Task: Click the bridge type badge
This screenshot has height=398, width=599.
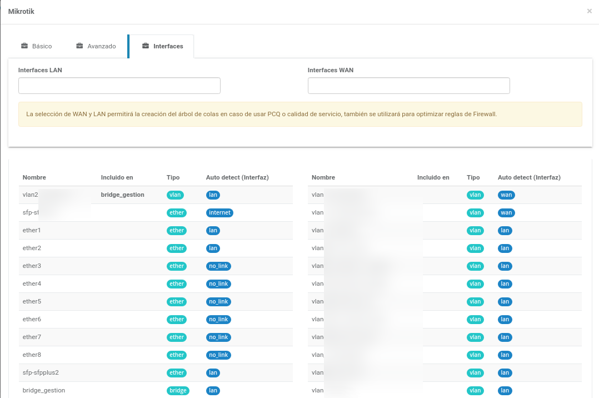Action: coord(178,391)
